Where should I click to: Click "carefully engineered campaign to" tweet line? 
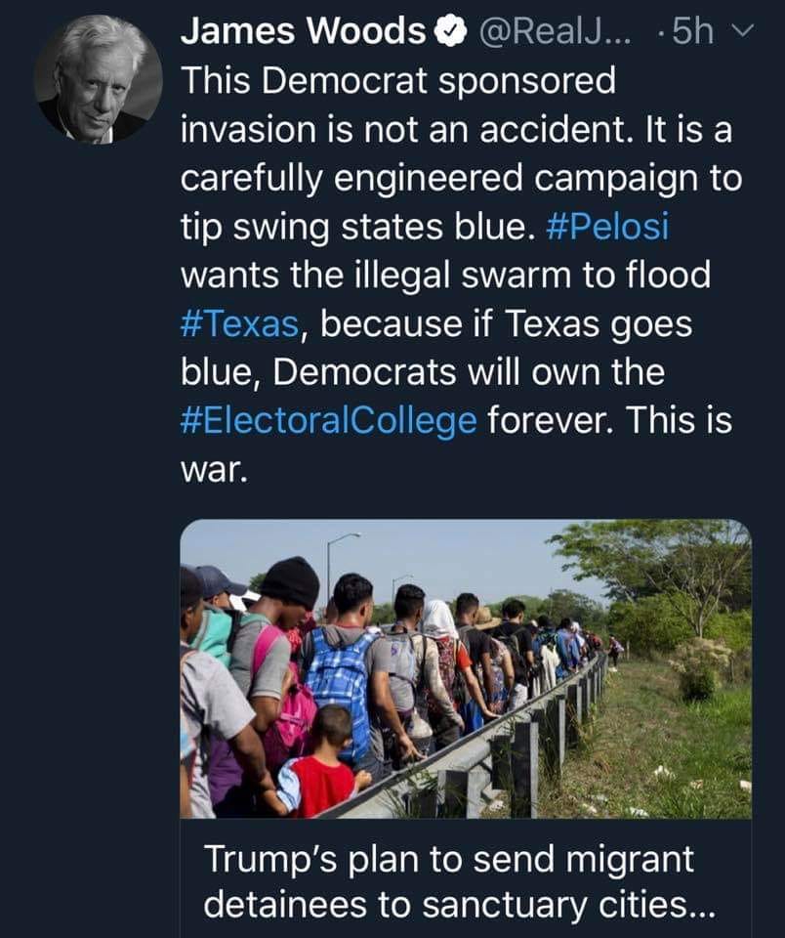461,178
